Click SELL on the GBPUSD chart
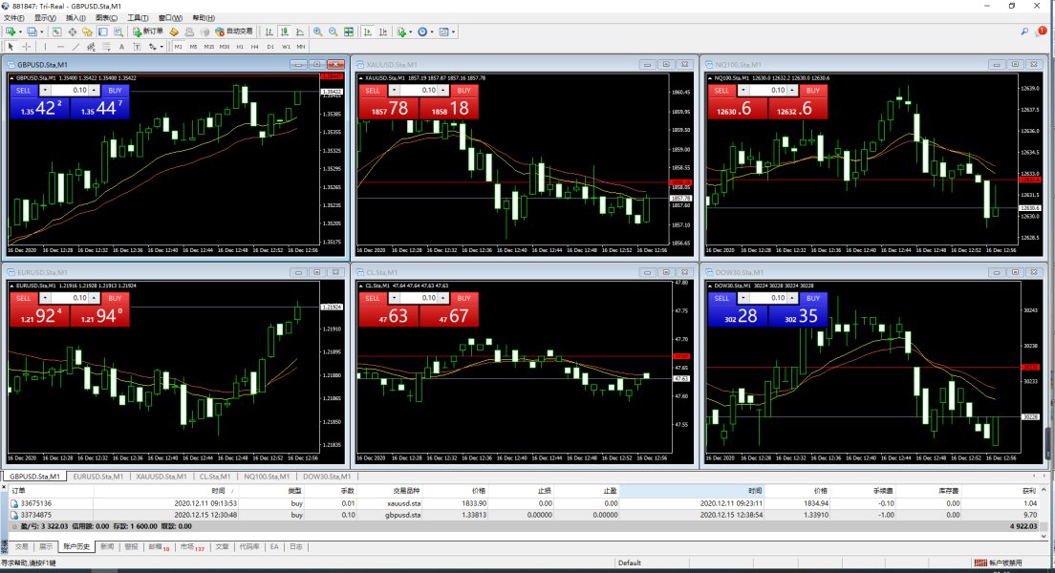 coord(24,90)
